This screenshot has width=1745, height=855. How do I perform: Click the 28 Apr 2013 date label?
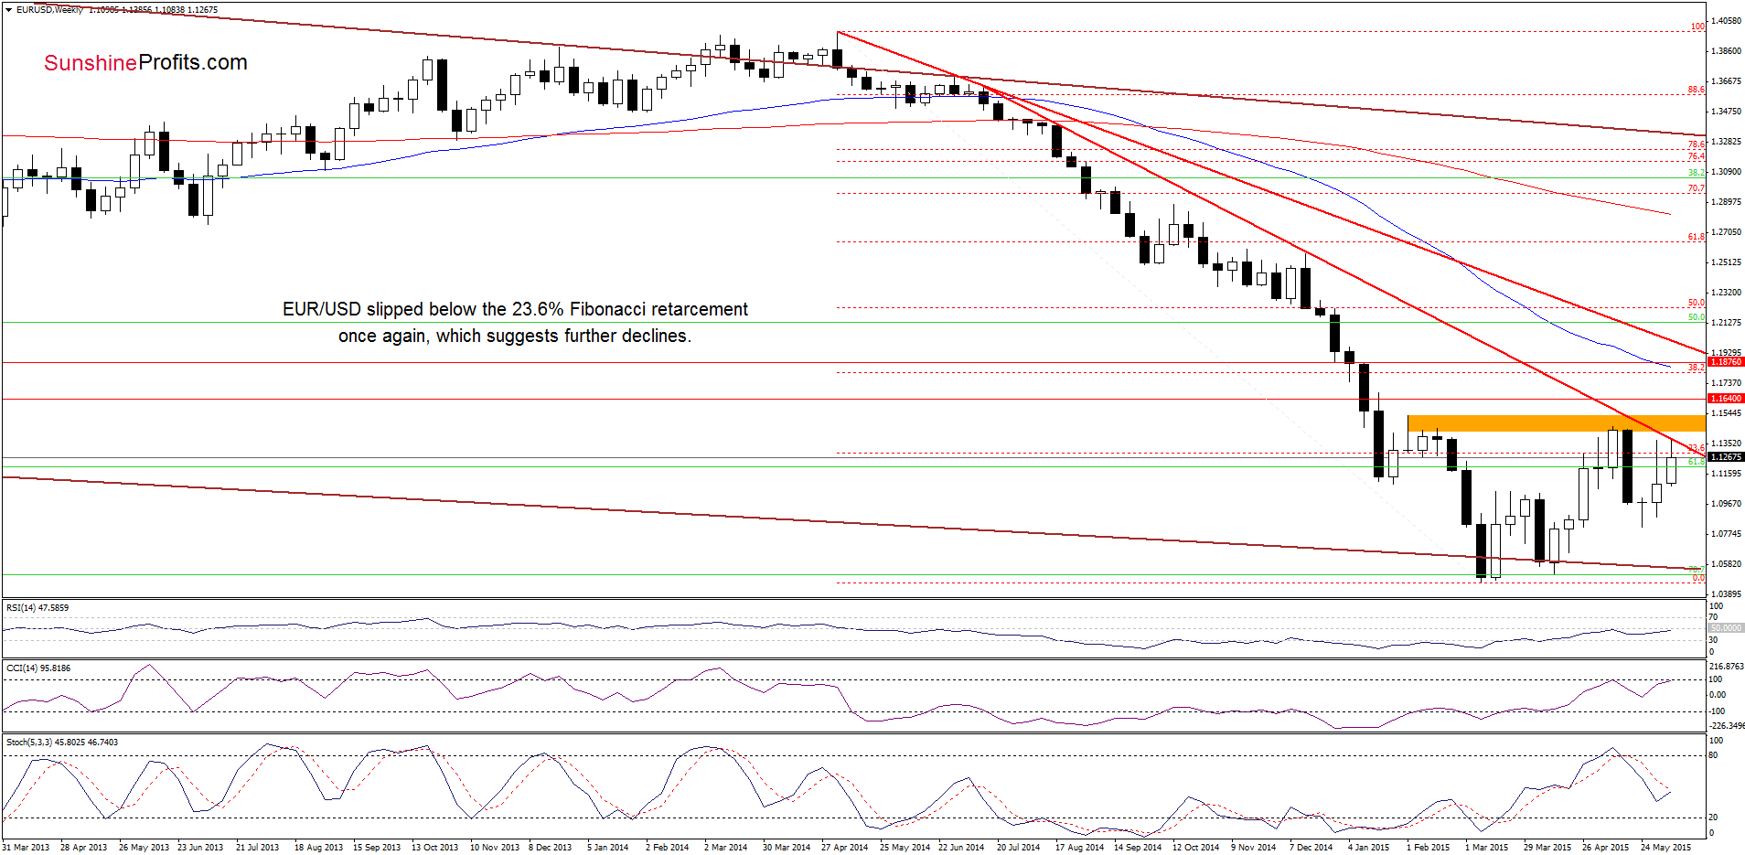(83, 848)
